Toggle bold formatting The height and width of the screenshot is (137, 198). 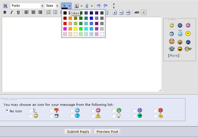point(5,12)
